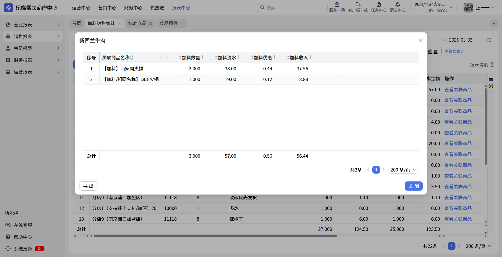Open the 财务中心 top menu
Viewport: 502px width, 257px height.
pyautogui.click(x=133, y=8)
